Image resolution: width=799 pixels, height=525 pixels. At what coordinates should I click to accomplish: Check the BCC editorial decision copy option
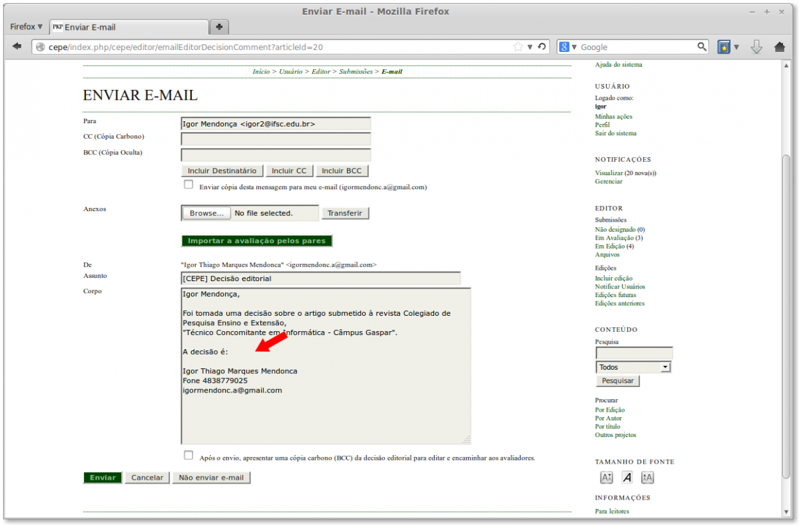pos(188,456)
